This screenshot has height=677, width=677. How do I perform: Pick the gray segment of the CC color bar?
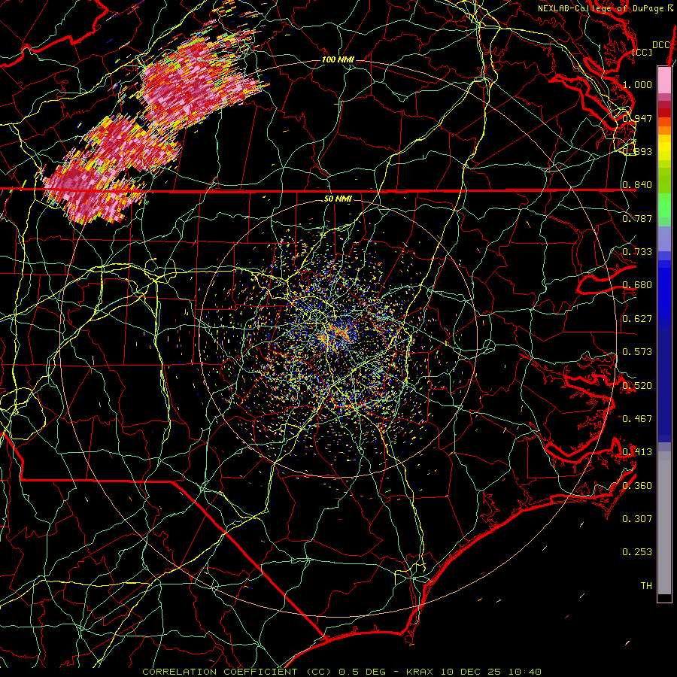[x=664, y=523]
